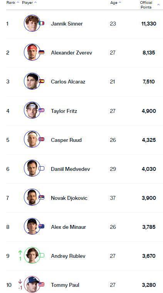The height and width of the screenshot is (293, 163).
Task: Click the Italian flag icon beside Sinner
Action: point(41,23)
